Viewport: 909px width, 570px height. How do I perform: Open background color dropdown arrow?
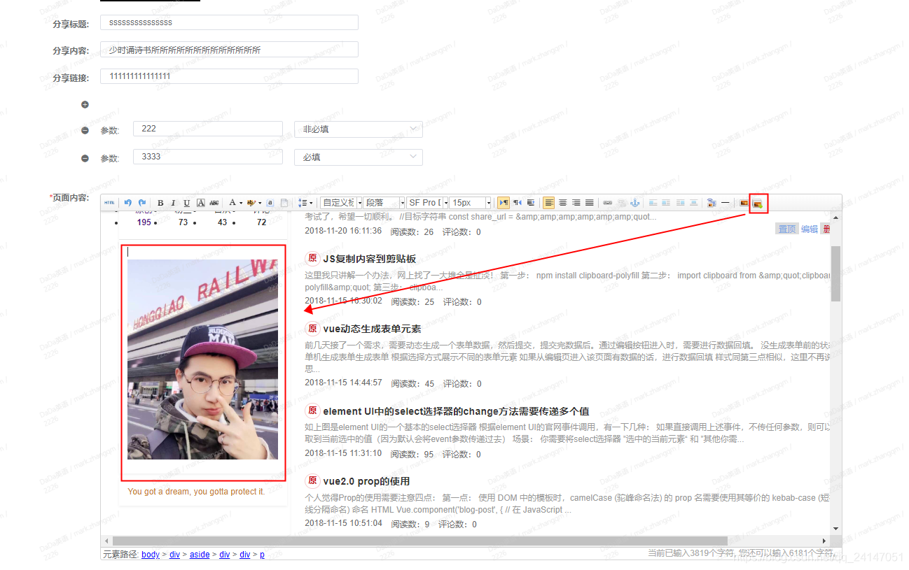pos(260,203)
